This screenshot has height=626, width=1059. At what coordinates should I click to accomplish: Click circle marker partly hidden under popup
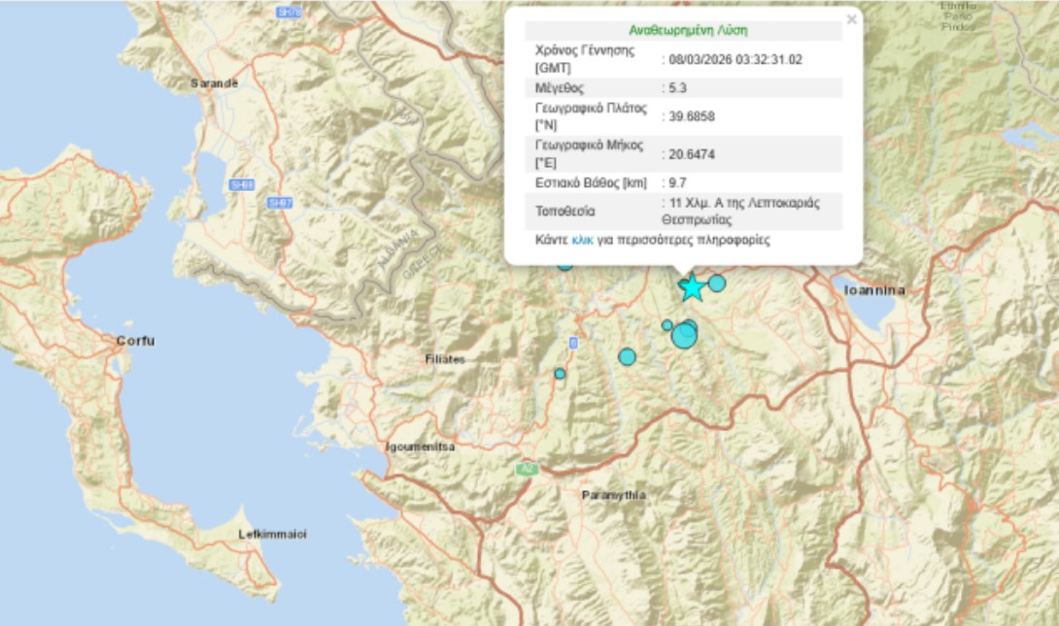point(564,264)
